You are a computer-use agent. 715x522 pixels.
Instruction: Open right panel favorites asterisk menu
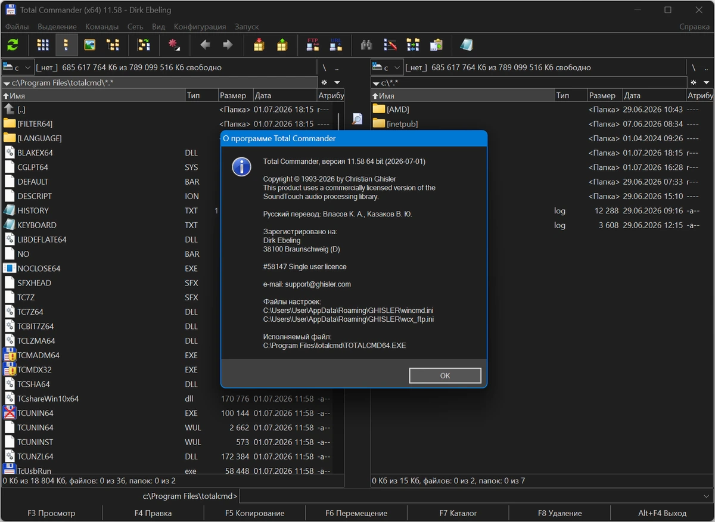(694, 82)
